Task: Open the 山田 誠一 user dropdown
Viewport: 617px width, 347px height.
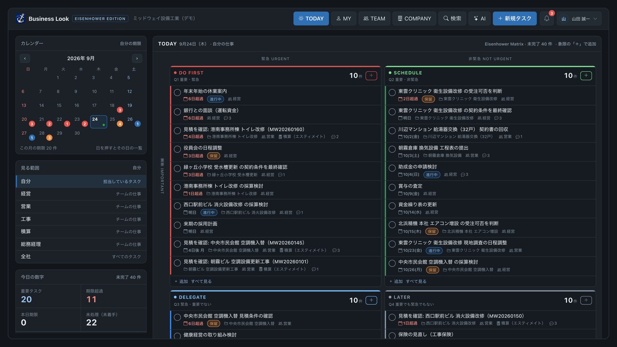Action: point(579,19)
